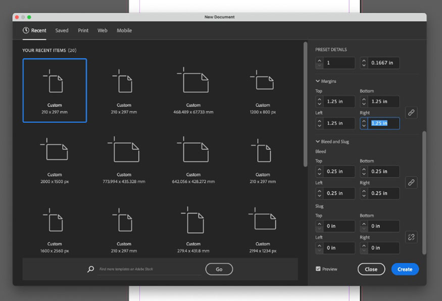The height and width of the screenshot is (301, 442).
Task: Click the Bleed Top value field
Action: (x=339, y=171)
